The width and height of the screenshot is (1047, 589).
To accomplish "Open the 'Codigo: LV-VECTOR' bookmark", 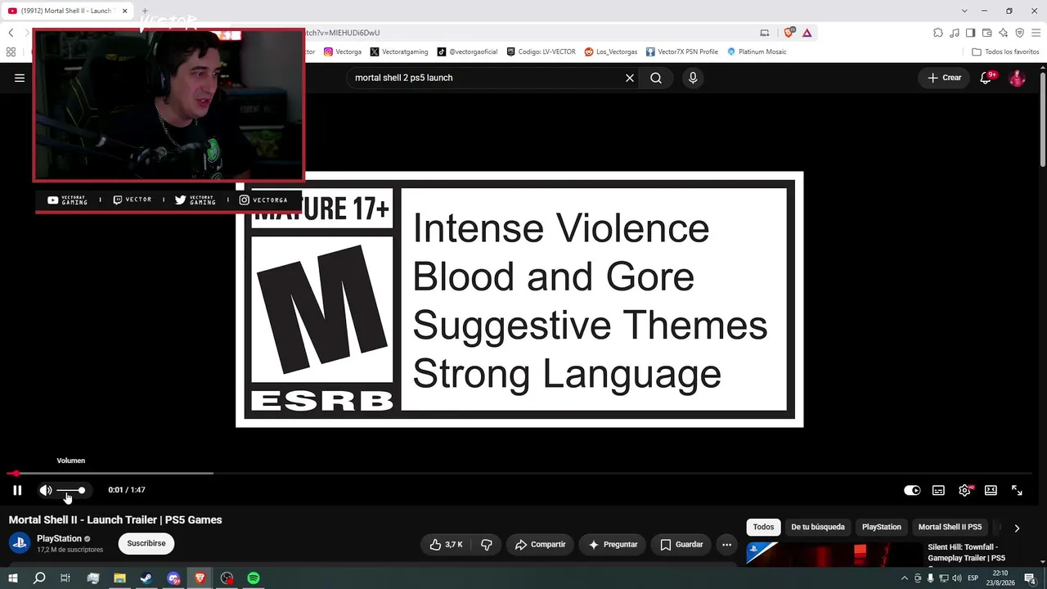I will (541, 52).
